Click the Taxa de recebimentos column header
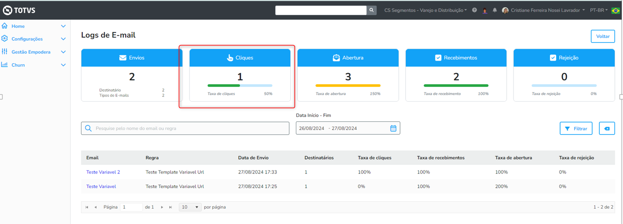 441,158
